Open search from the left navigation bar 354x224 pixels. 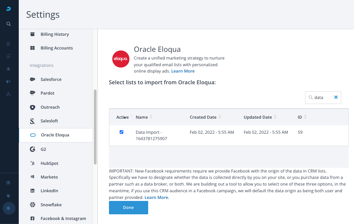pos(9,24)
